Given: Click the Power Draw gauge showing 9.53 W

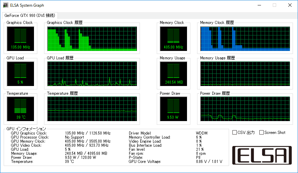Looking at the screenshot, I should 173,109.
